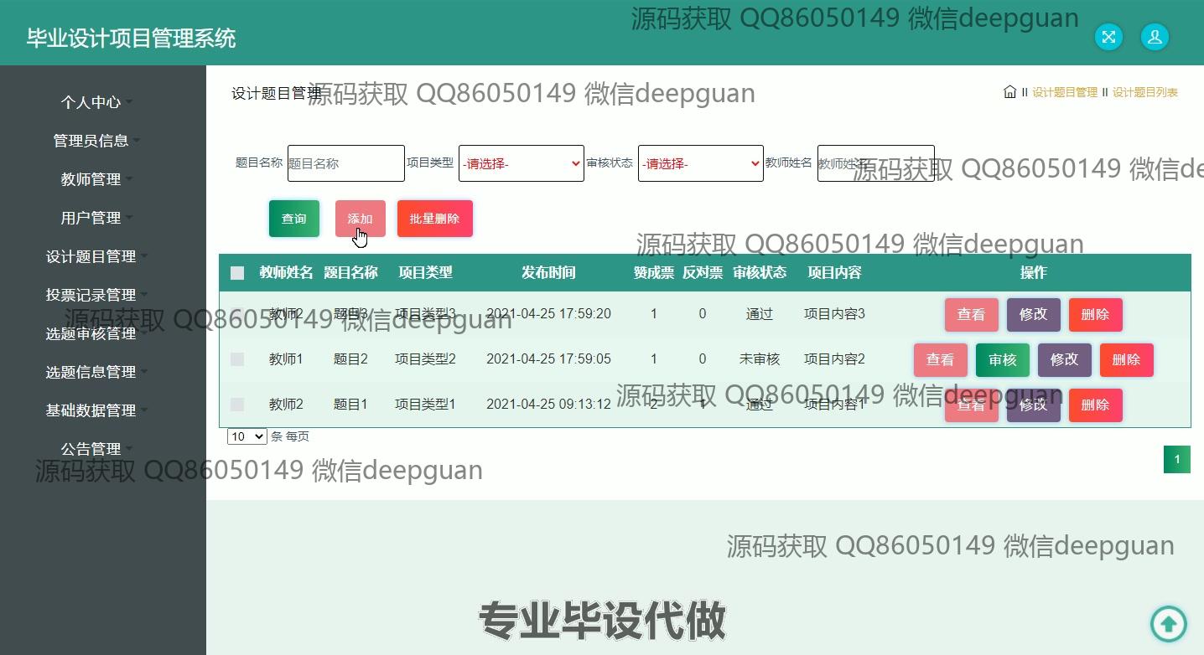Expand the 投票记录管理 sidebar menu
1204x655 pixels.
coord(91,295)
